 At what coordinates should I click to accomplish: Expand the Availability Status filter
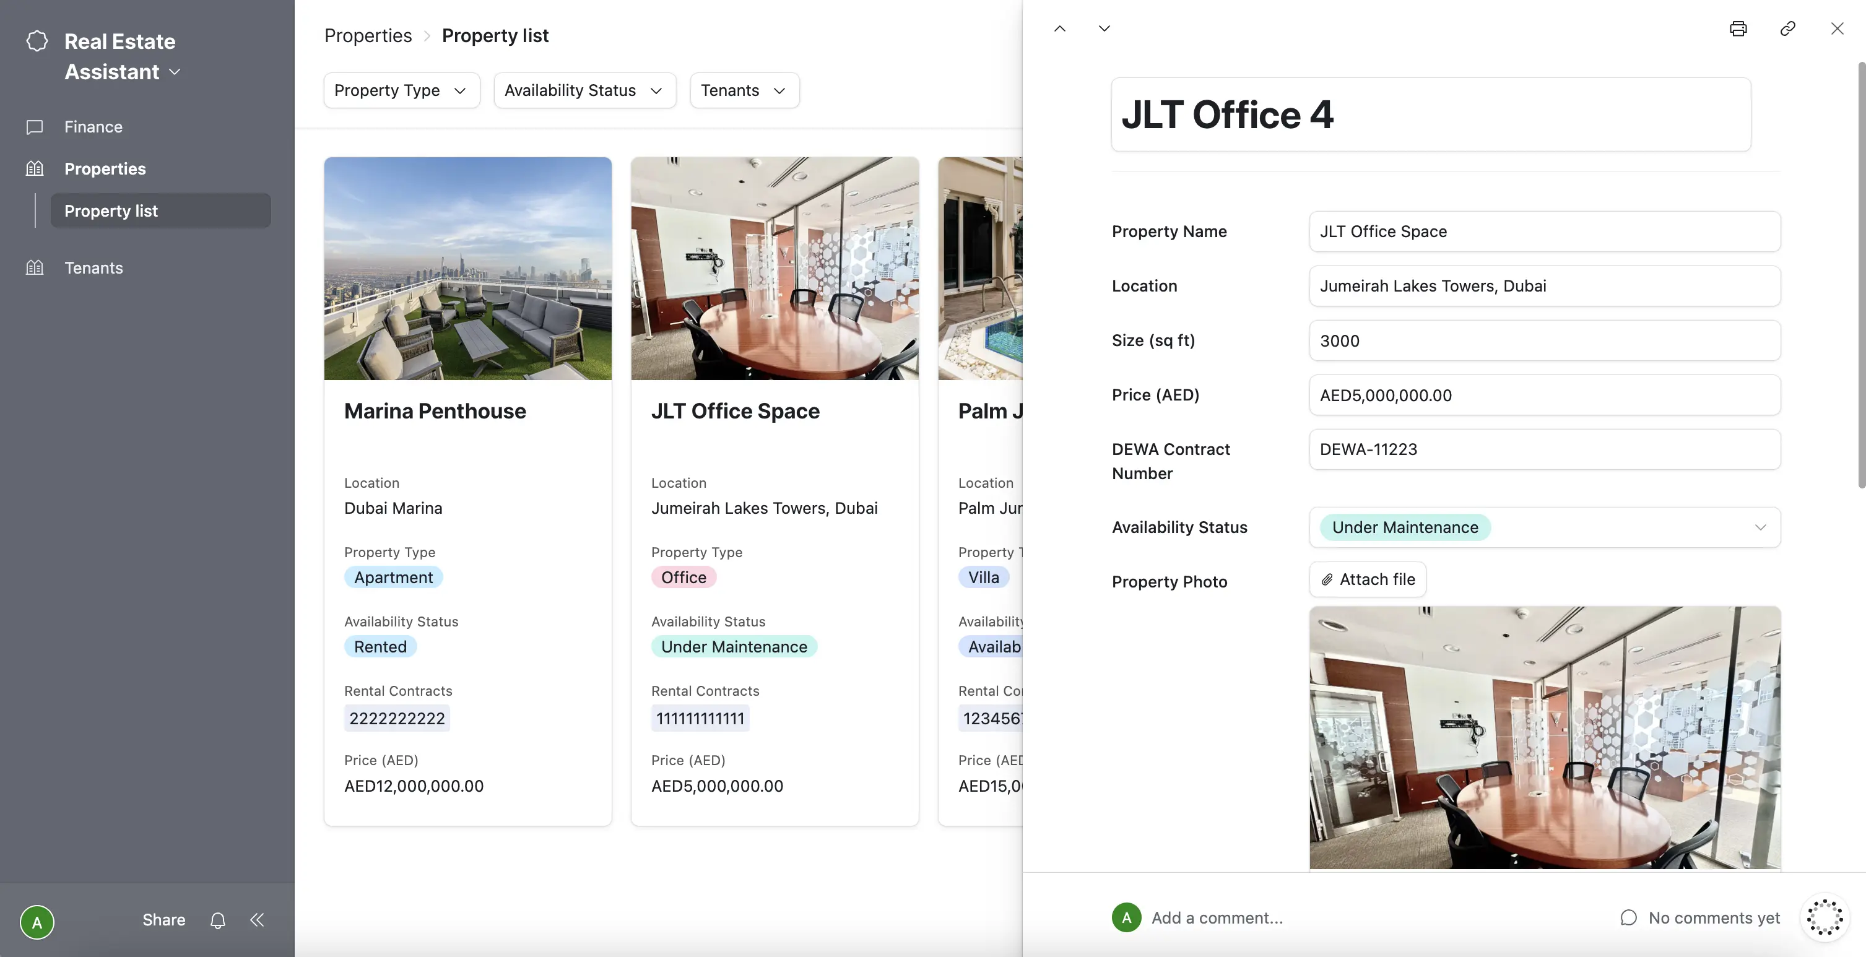tap(584, 90)
